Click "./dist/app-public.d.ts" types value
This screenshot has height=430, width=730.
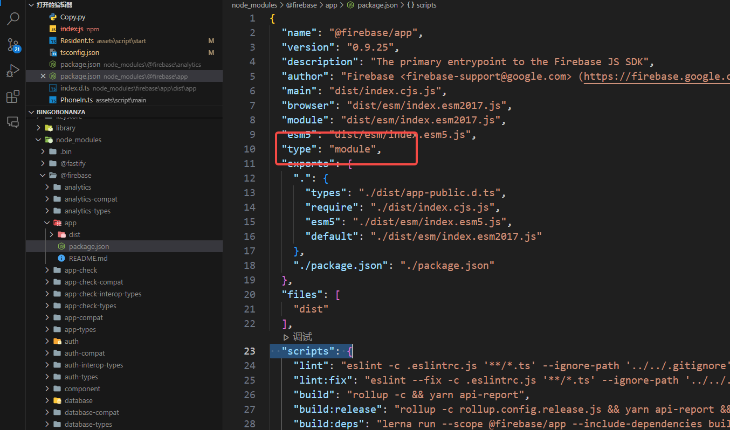point(431,193)
